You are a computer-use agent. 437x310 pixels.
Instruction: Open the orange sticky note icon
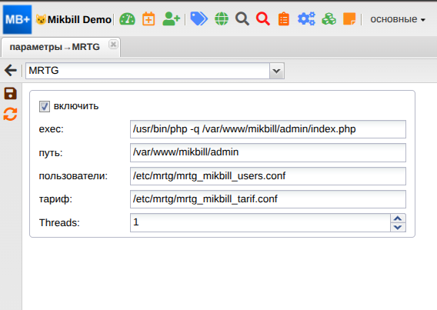pyautogui.click(x=349, y=19)
